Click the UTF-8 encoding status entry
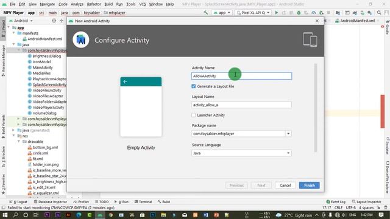 [351, 207]
